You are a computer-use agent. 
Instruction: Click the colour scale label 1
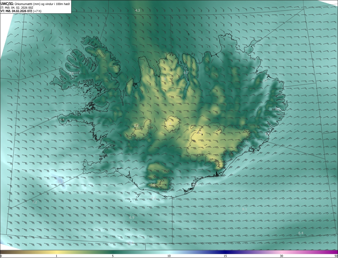(x=57, y=256)
